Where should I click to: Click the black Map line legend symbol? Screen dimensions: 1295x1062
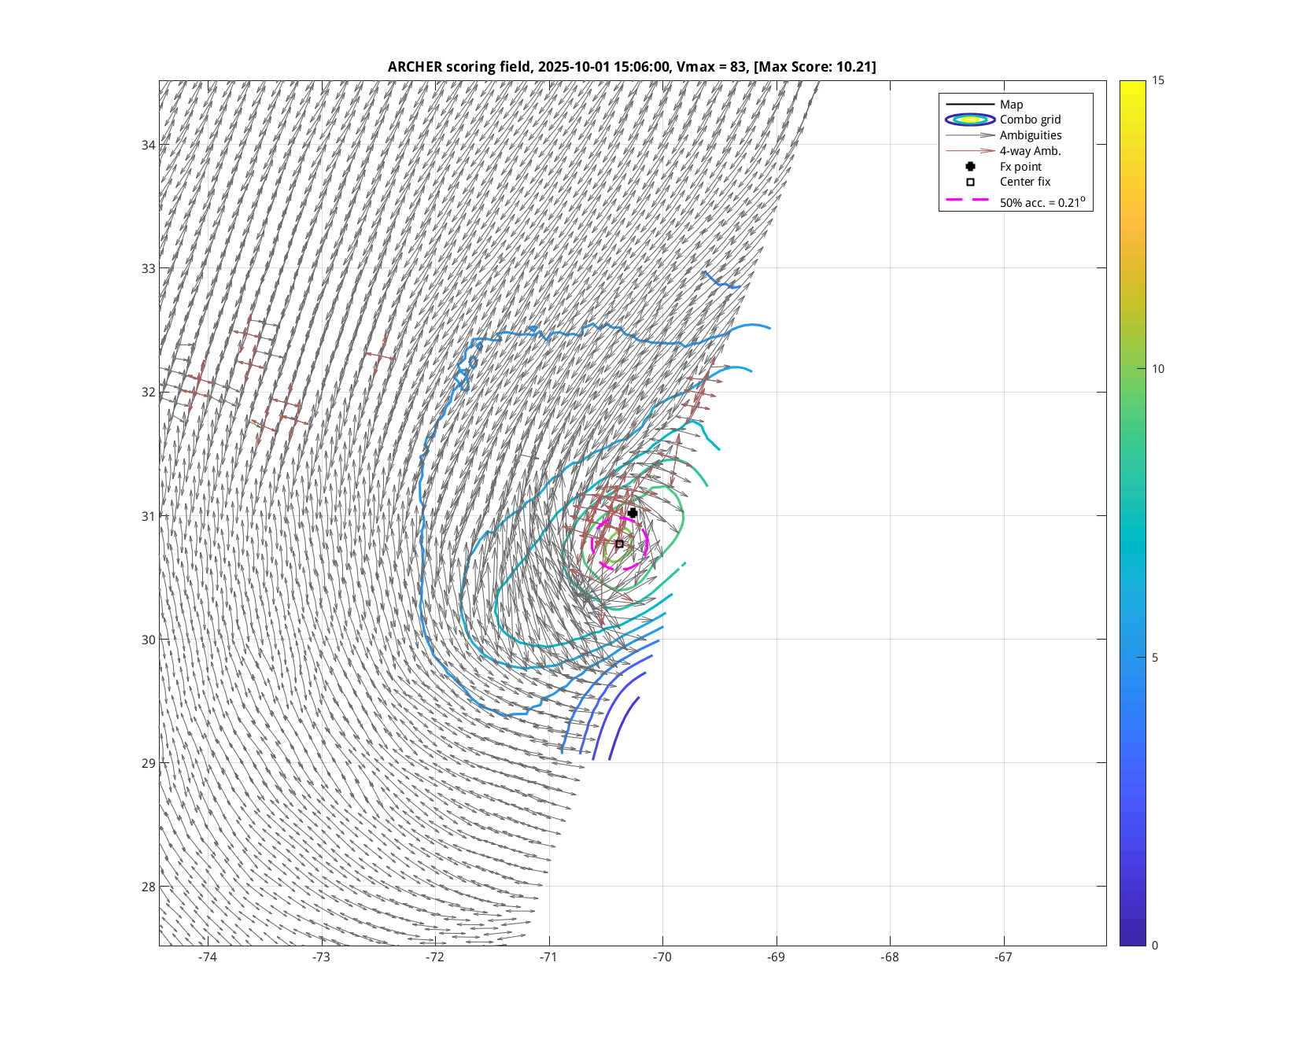click(970, 105)
